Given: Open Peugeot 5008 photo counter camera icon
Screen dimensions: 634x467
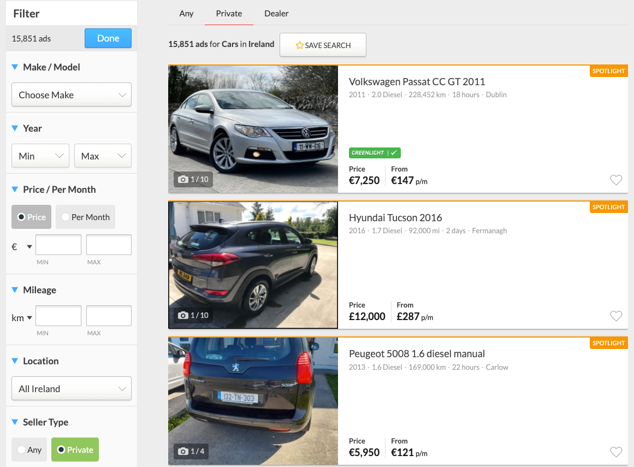Looking at the screenshot, I should point(183,451).
